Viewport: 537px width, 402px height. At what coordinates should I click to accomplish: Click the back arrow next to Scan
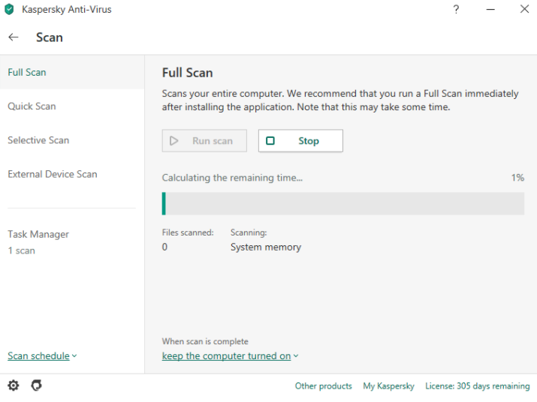coord(14,37)
